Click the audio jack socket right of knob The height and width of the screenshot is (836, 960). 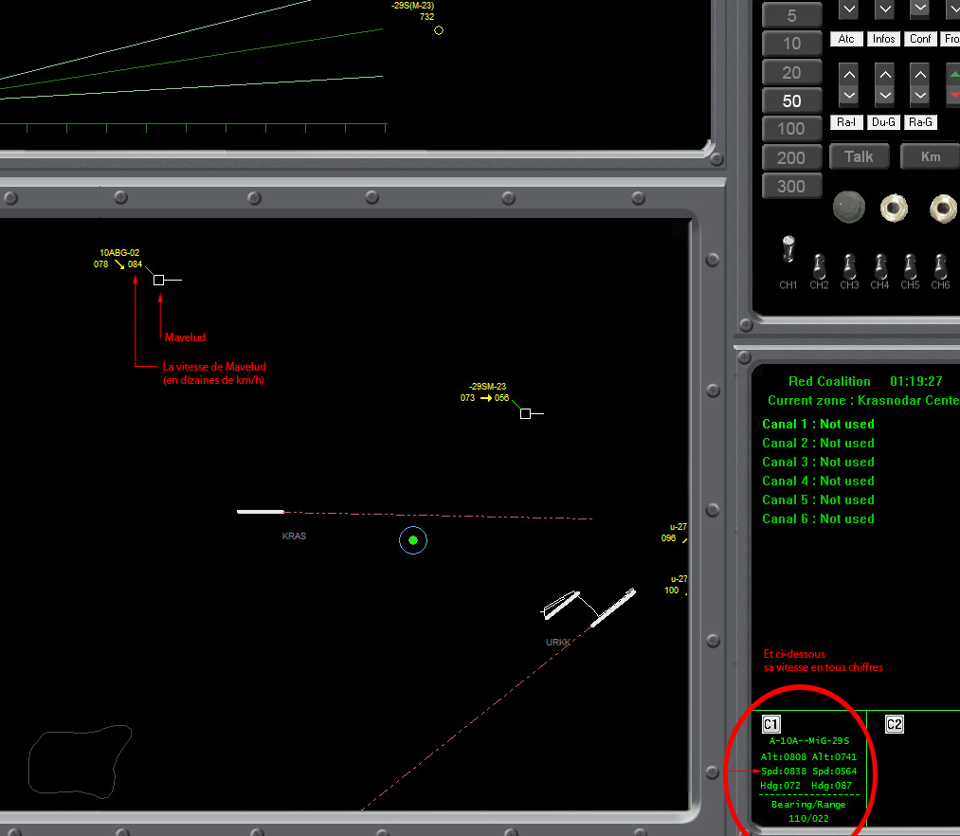[890, 207]
